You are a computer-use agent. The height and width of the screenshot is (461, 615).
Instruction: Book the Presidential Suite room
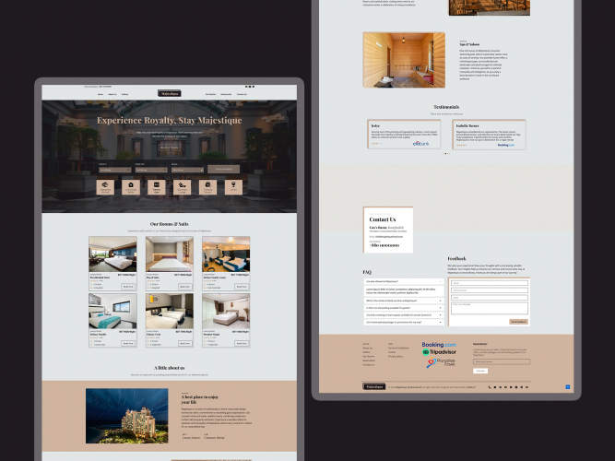[x=128, y=287]
